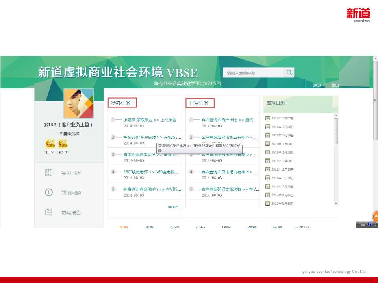Click user name 张132（客户业务主管）
The width and height of the screenshot is (378, 283).
[x=69, y=125]
